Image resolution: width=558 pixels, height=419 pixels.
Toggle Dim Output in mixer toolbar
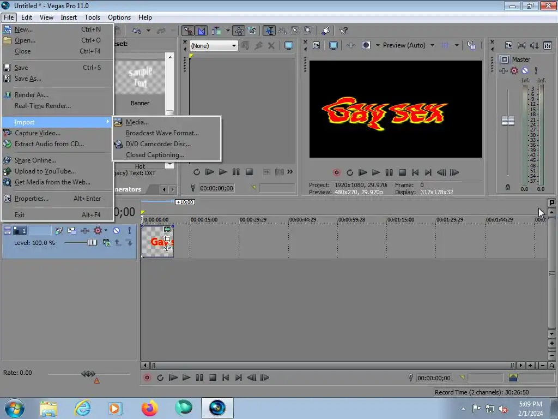(x=534, y=45)
